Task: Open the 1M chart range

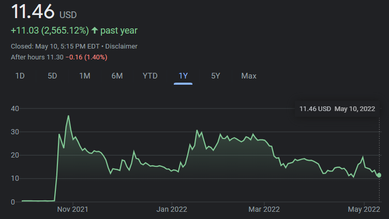Action: pos(85,76)
